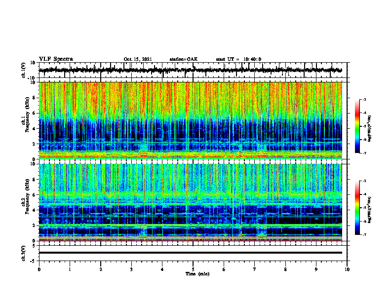The width and height of the screenshot is (391, 302).
Task: Click the "VLF Spectra" title text
Action: tap(56, 59)
